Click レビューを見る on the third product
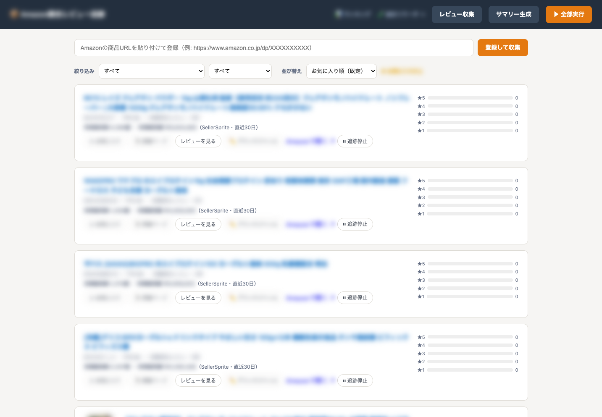Screen dimensions: 602x417 (198, 298)
